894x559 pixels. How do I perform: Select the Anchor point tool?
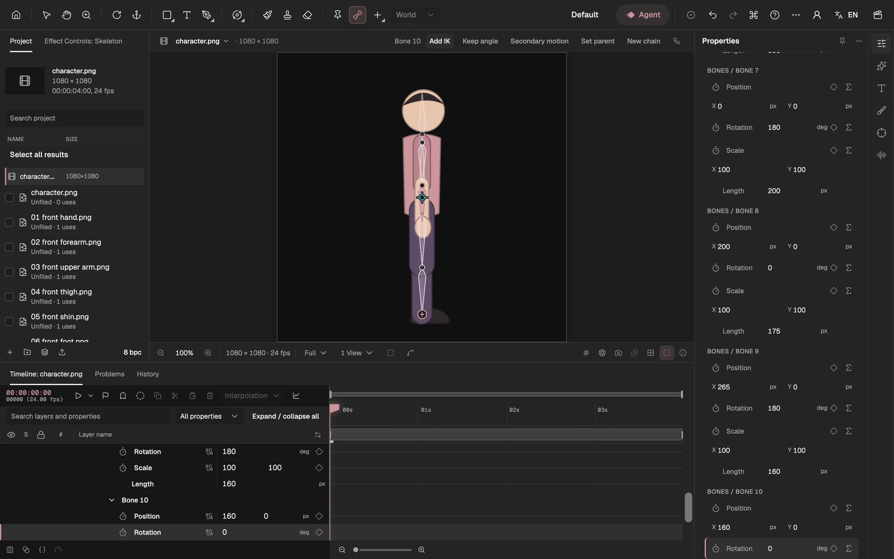137,15
